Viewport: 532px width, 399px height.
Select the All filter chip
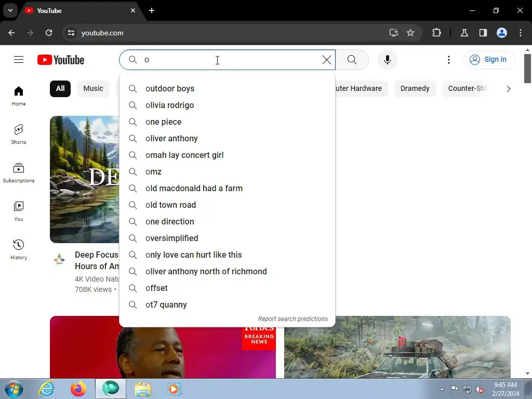coord(60,88)
